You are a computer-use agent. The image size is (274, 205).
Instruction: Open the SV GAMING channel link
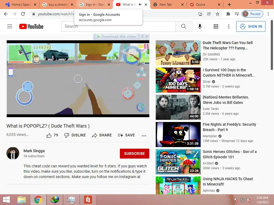pos(211,54)
